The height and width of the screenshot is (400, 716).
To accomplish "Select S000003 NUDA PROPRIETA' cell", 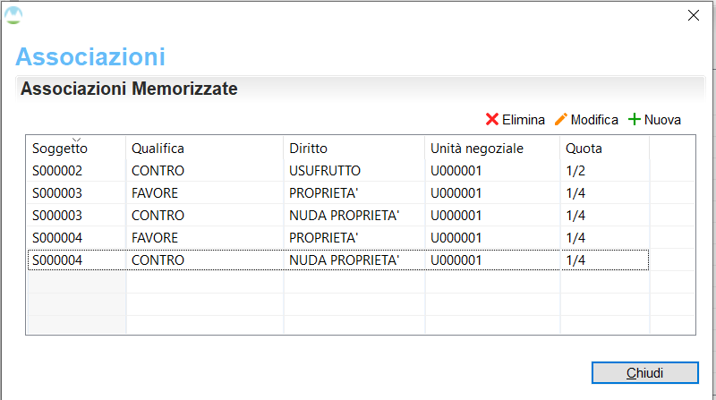I will (x=344, y=216).
